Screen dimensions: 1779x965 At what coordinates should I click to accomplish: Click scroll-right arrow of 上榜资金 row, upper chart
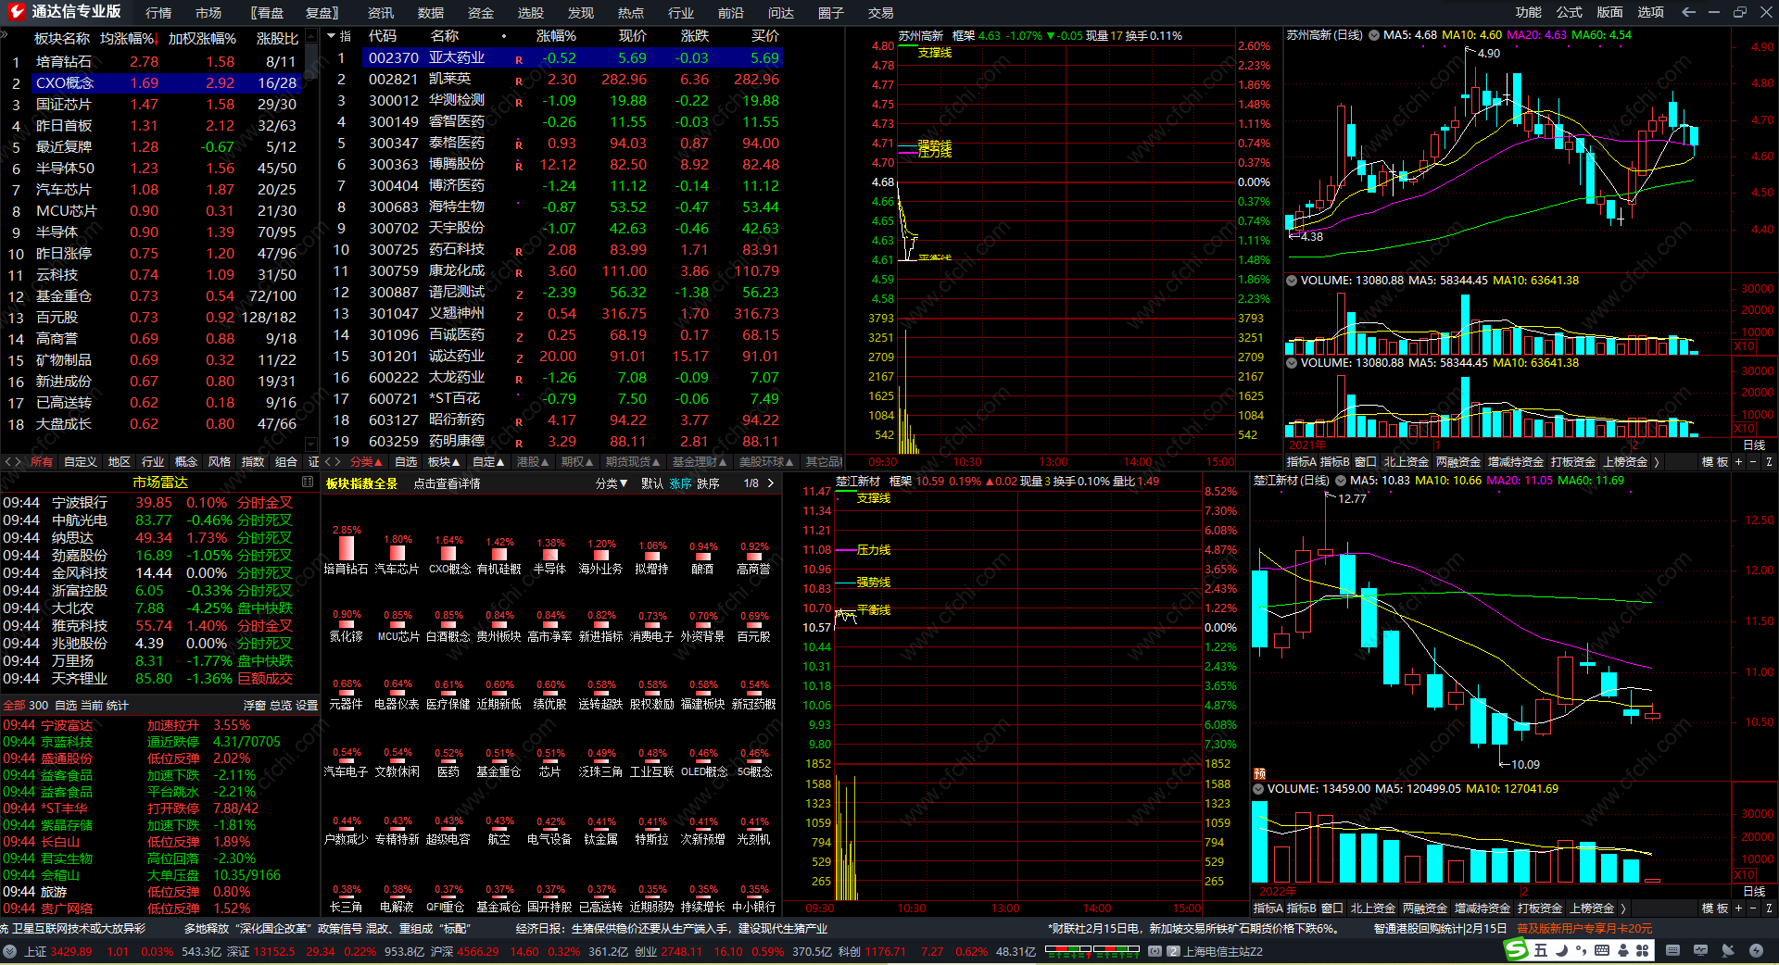click(x=1656, y=461)
